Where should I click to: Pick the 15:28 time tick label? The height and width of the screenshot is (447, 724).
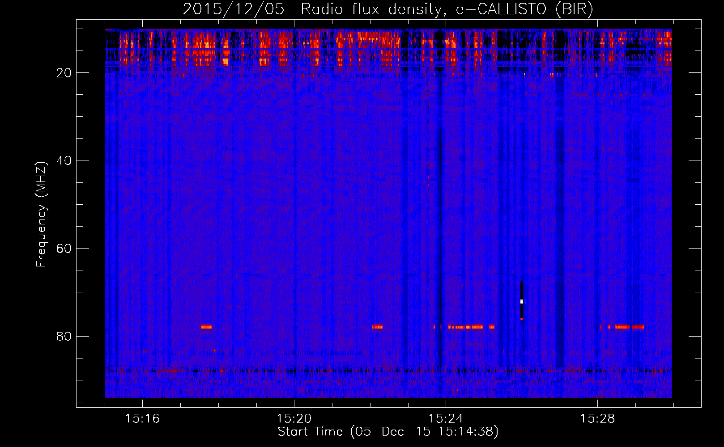pos(597,419)
